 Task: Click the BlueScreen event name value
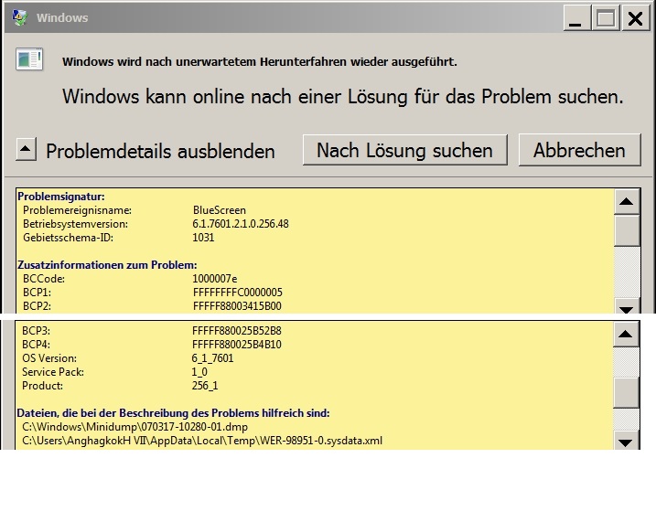[x=220, y=209]
